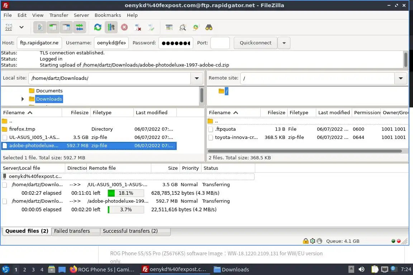Click the speed limits gauge icon
413x275 pixels.
319,241
